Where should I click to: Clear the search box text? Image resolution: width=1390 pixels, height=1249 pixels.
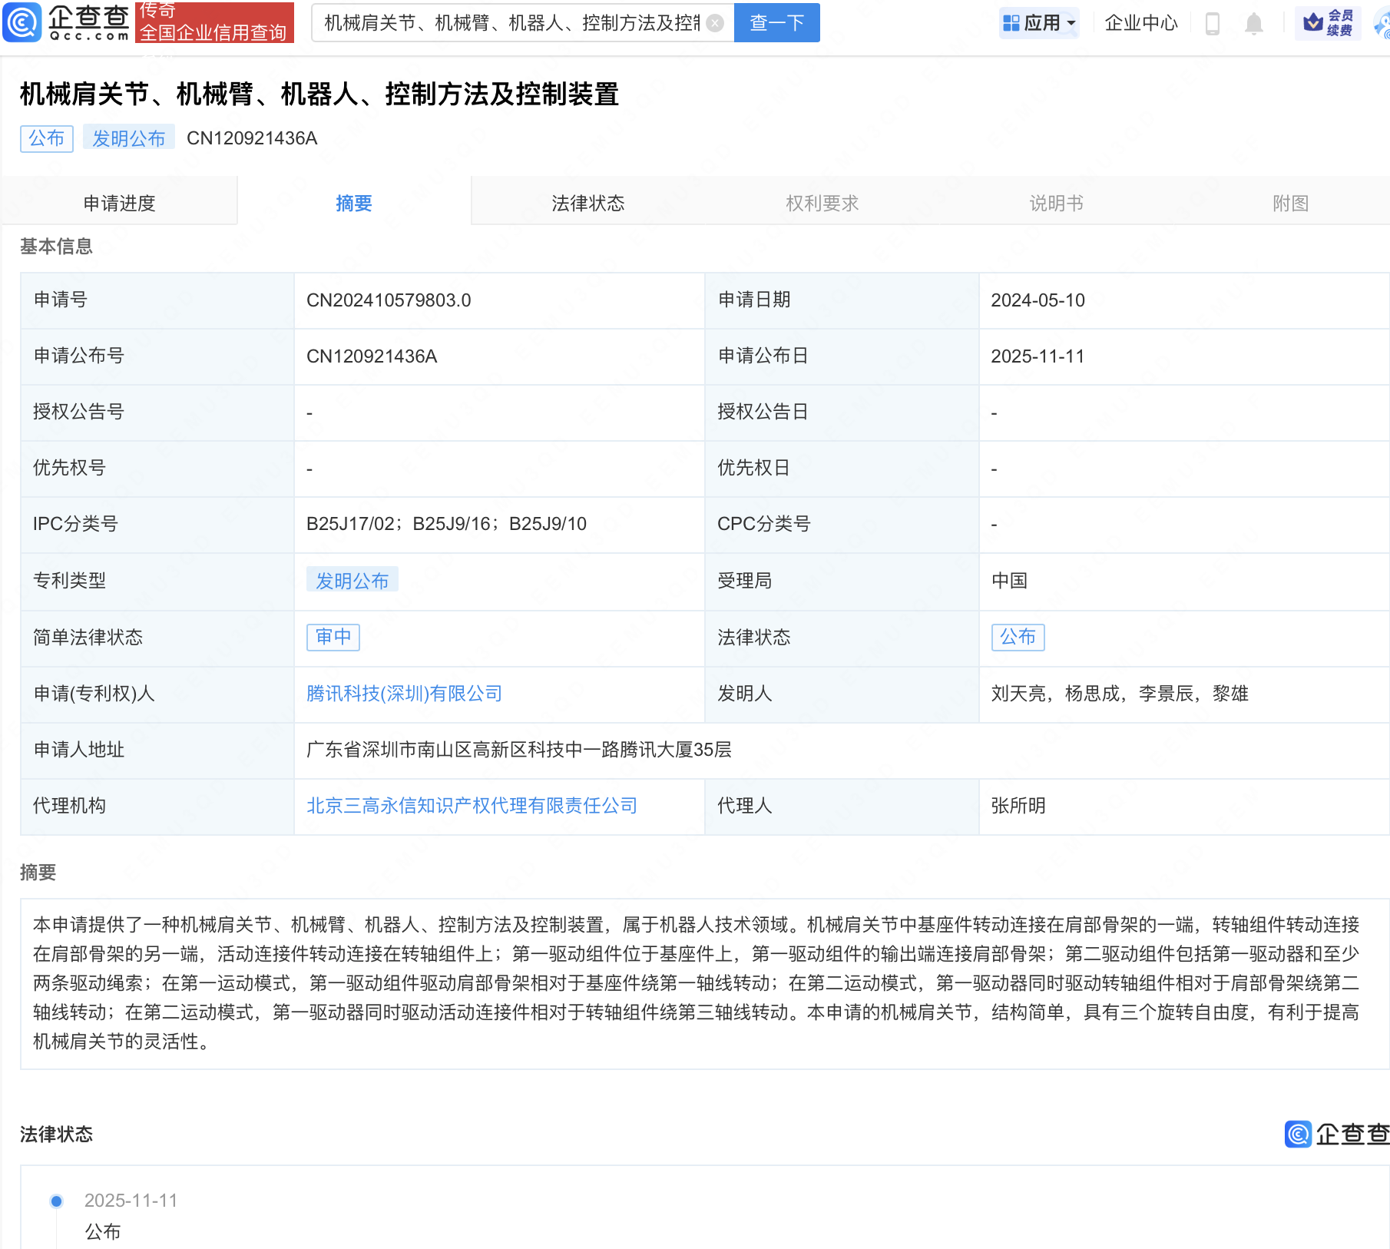(715, 23)
